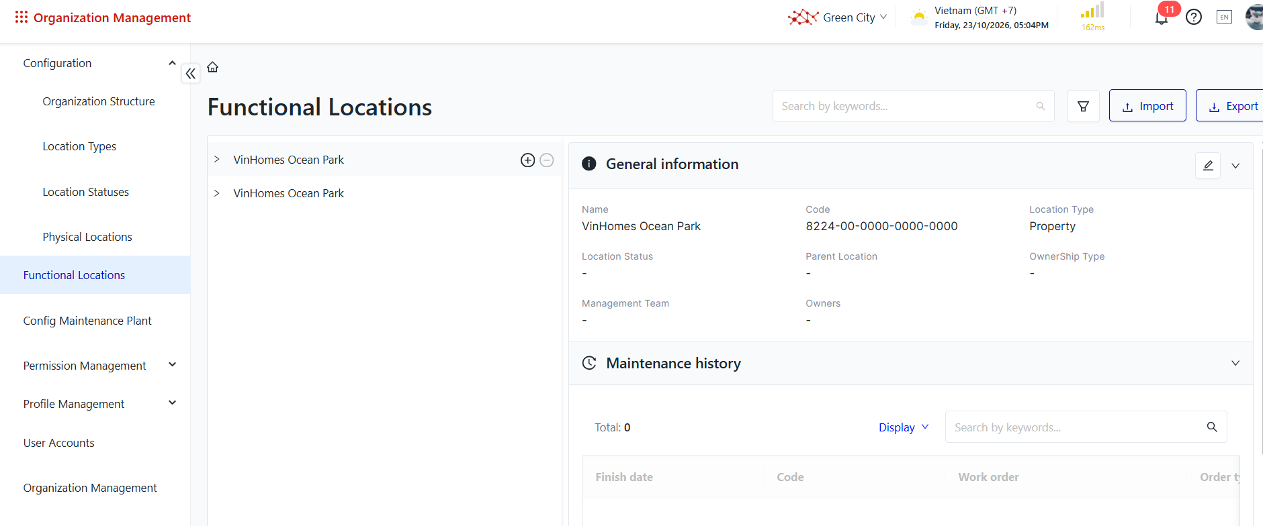
Task: Open Location Statuses menu item
Action: 86,192
